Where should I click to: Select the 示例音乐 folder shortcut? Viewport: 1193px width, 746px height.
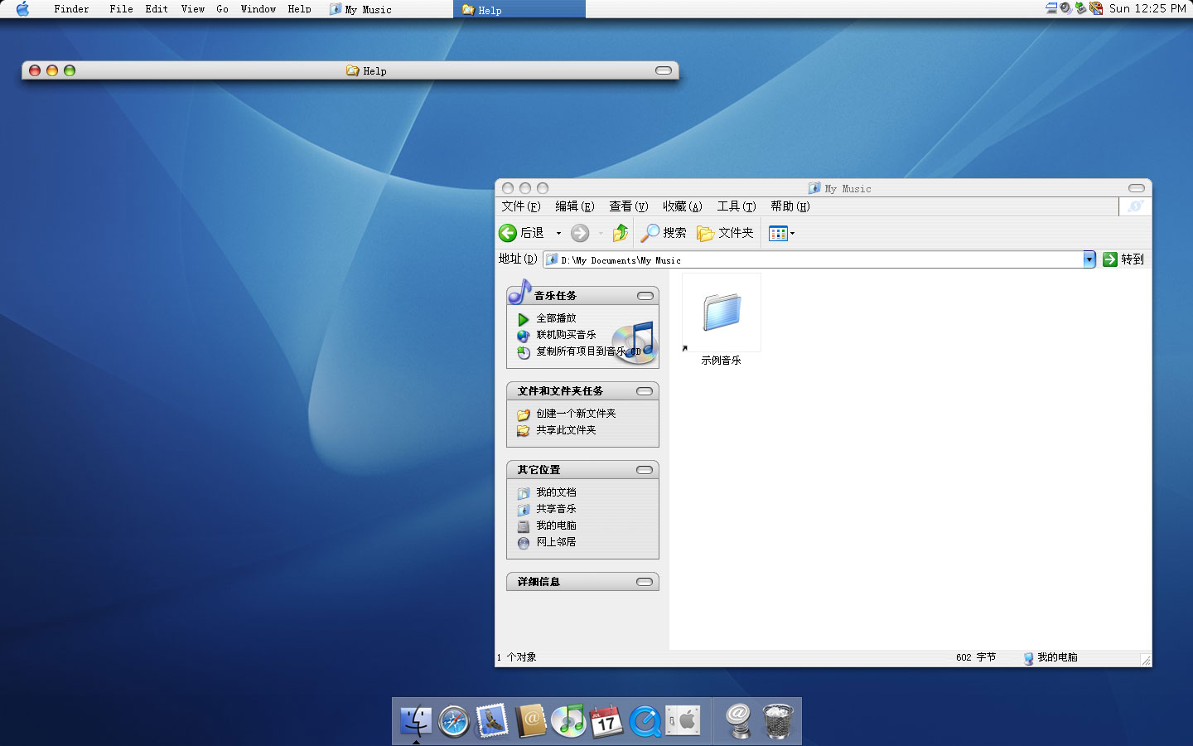coord(722,321)
